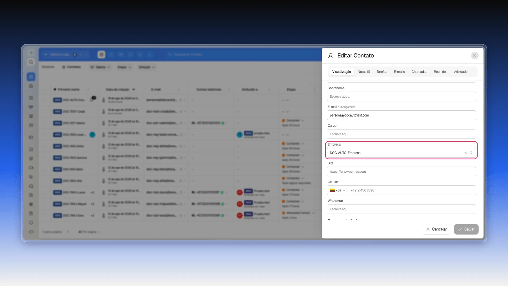Open the Tabela view dropdown
The image size is (508, 286).
tap(100, 67)
